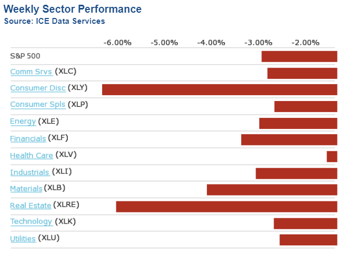Click the S&P 500 row label
Viewport: 345px width, 258px height.
tap(25, 55)
